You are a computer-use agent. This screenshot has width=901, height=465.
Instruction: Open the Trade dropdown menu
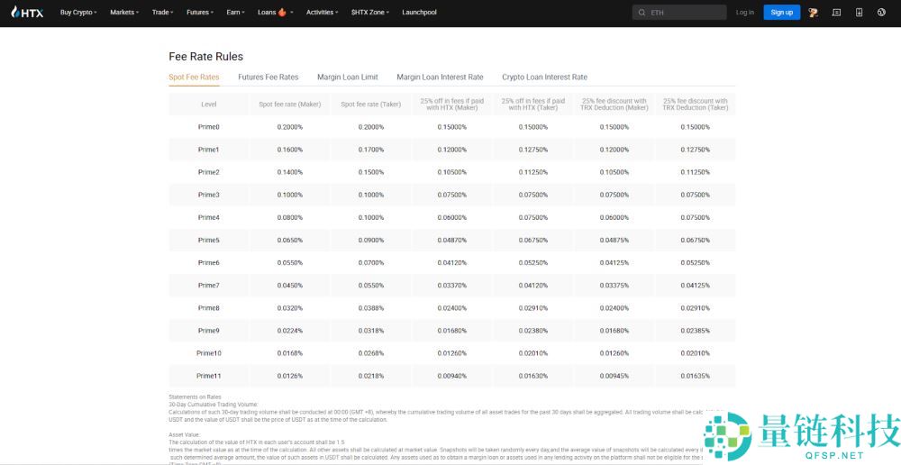point(163,13)
